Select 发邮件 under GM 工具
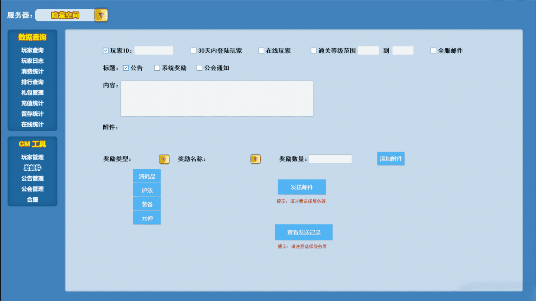 (x=32, y=168)
